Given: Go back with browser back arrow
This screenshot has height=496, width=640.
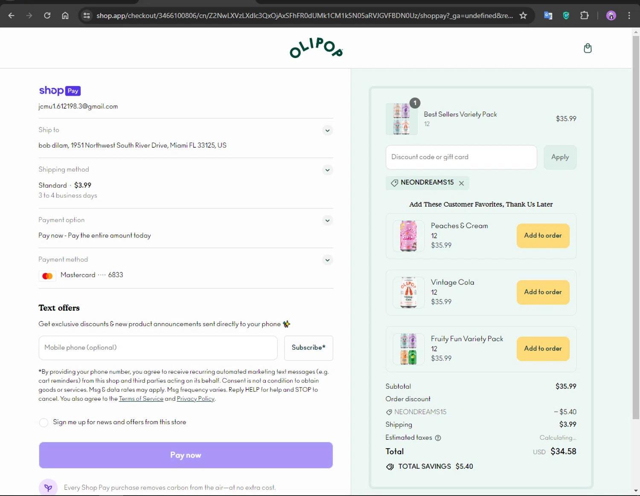Looking at the screenshot, I should tap(12, 16).
